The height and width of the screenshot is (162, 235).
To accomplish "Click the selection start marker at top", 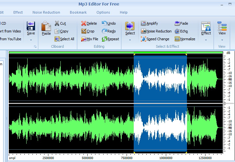I will (134, 55).
